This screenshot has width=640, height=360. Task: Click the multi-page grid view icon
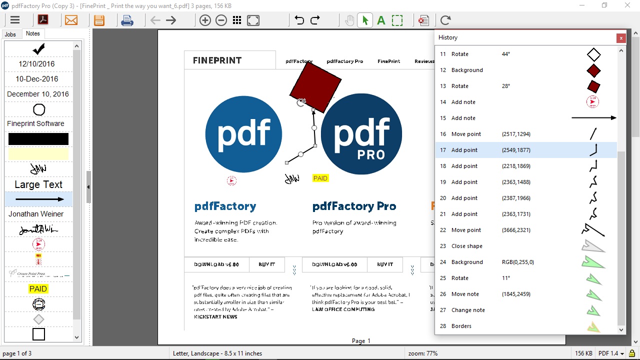click(x=237, y=20)
